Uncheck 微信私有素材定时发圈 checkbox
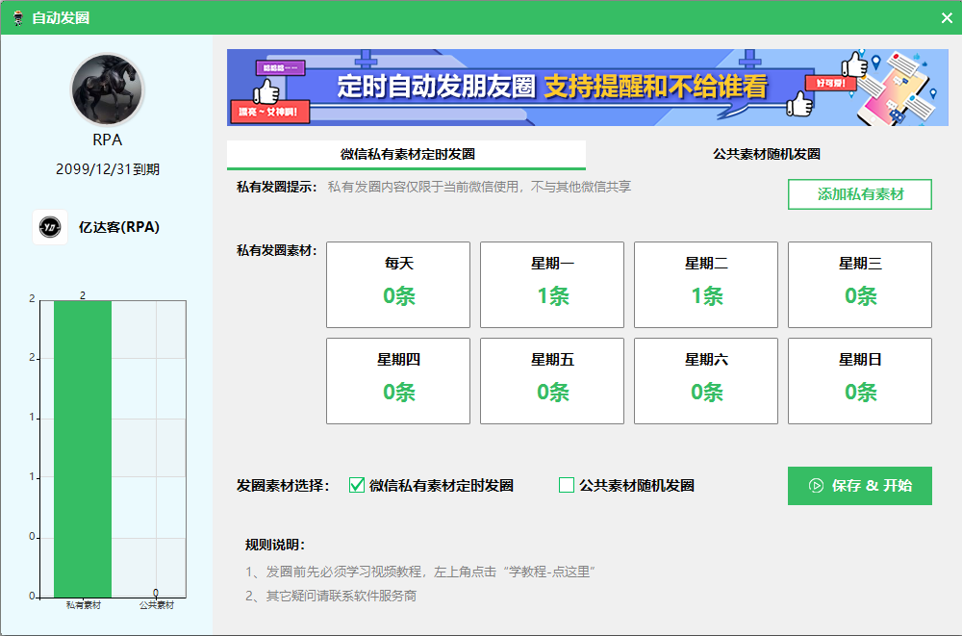Image resolution: width=962 pixels, height=636 pixels. [357, 485]
